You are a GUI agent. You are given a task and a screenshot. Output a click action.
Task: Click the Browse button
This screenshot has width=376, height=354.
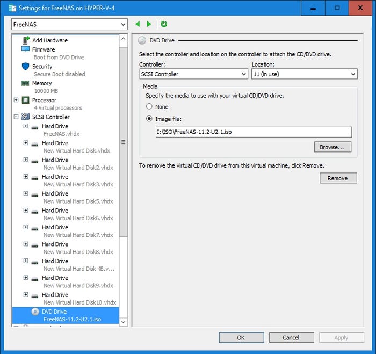pyautogui.click(x=332, y=147)
